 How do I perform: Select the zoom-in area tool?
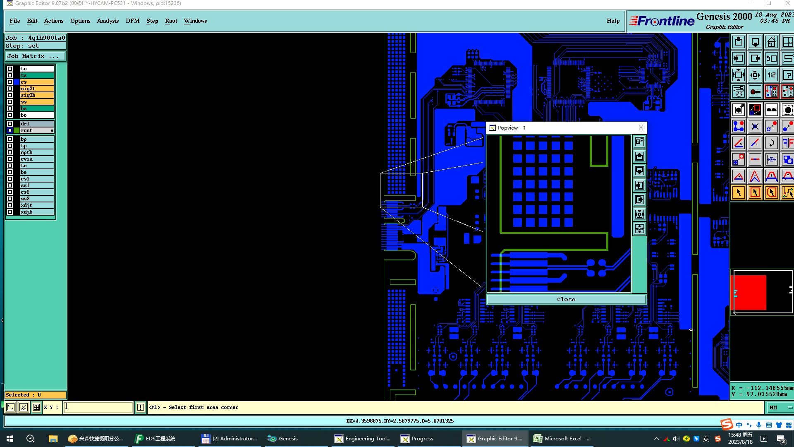click(x=738, y=75)
